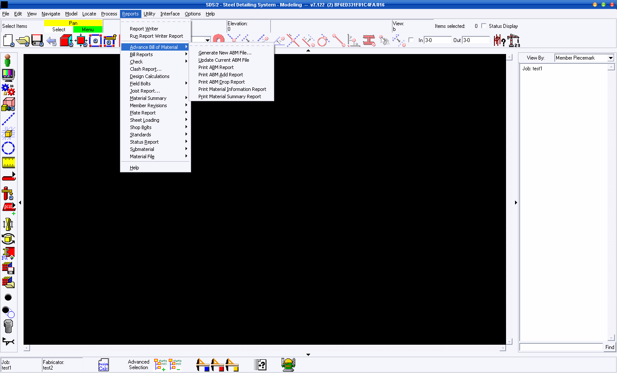The image size is (617, 373).
Task: Expand the Shop Bolts submenu
Action: click(x=159, y=127)
